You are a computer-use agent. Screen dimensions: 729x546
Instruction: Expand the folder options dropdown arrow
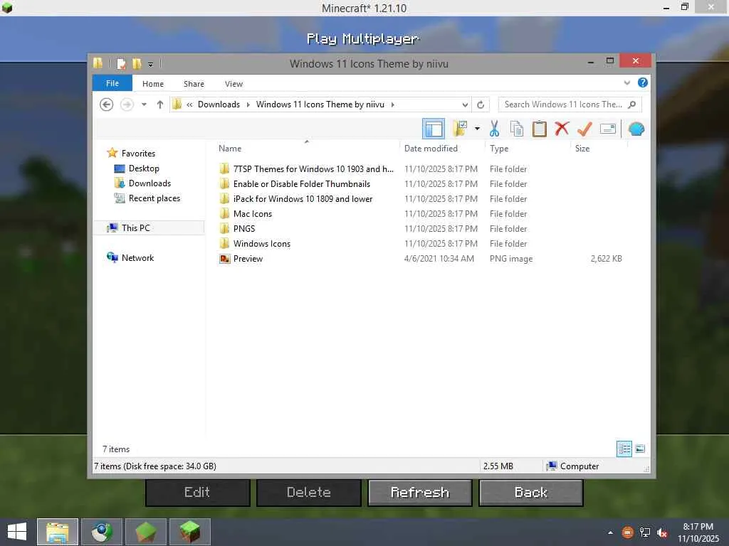pos(477,129)
